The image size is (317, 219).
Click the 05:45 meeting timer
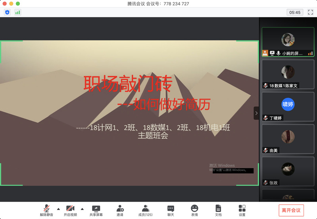(x=295, y=12)
